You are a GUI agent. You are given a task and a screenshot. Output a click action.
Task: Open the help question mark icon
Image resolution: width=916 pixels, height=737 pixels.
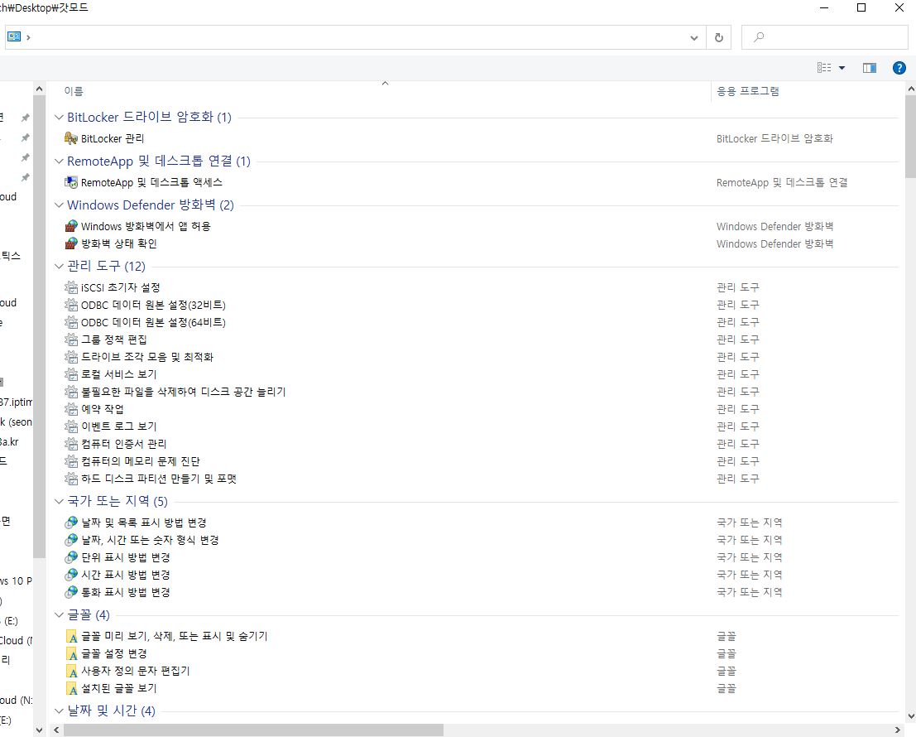[899, 68]
